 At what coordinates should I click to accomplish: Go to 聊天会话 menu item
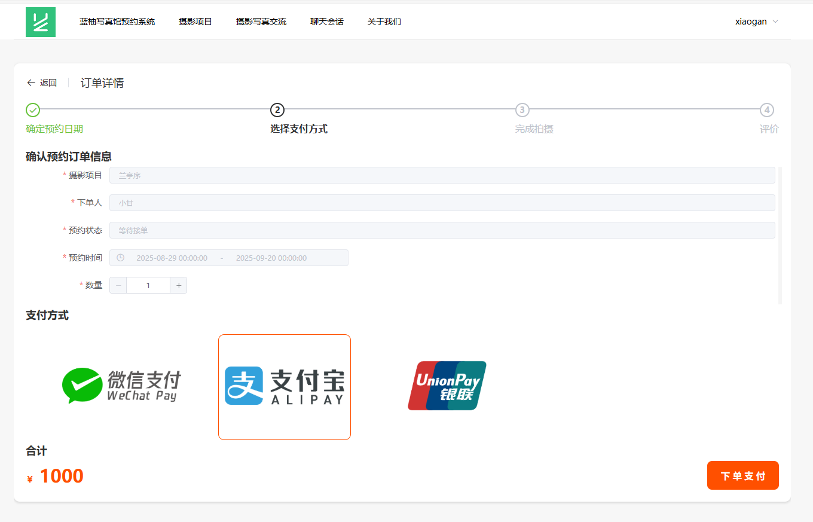point(327,22)
